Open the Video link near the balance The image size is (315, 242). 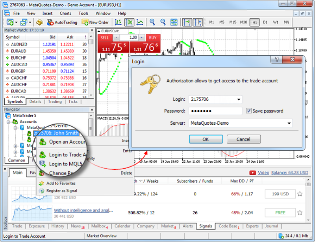263,173
